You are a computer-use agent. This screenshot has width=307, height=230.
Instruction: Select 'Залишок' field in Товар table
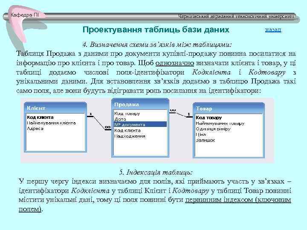(206, 140)
